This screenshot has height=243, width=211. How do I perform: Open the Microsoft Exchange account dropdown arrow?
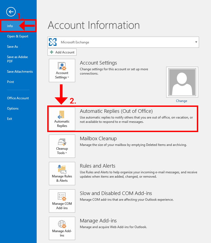[196, 42]
